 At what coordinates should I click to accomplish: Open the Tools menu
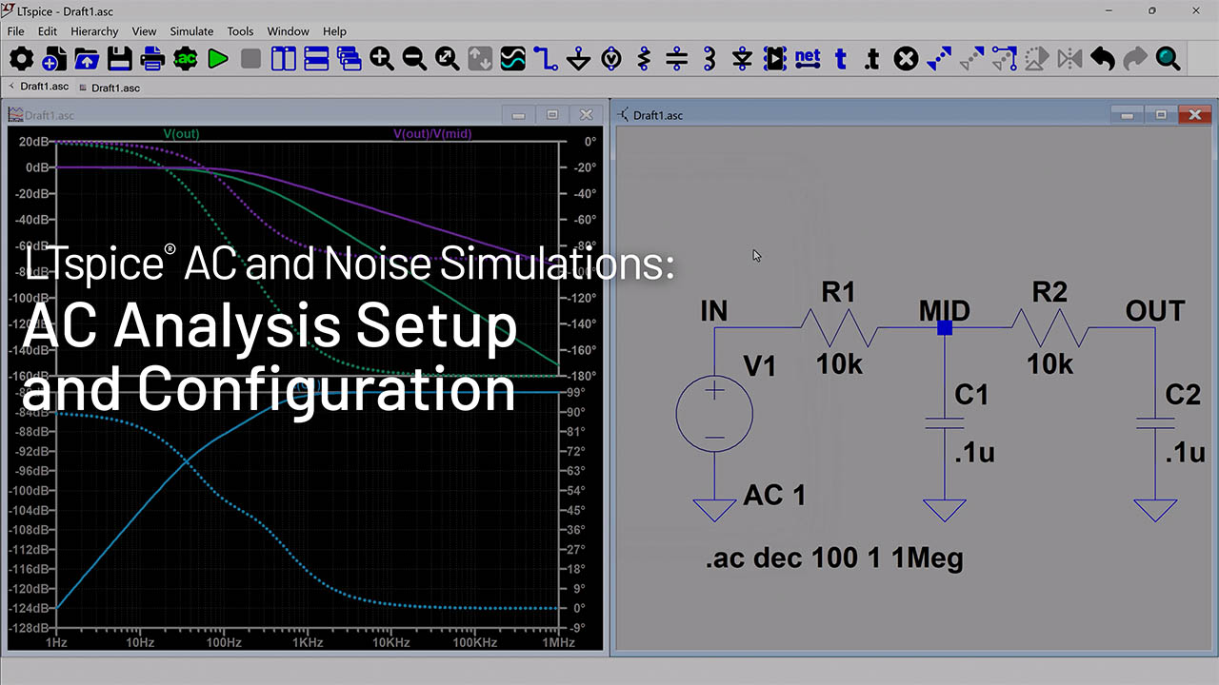tap(241, 31)
